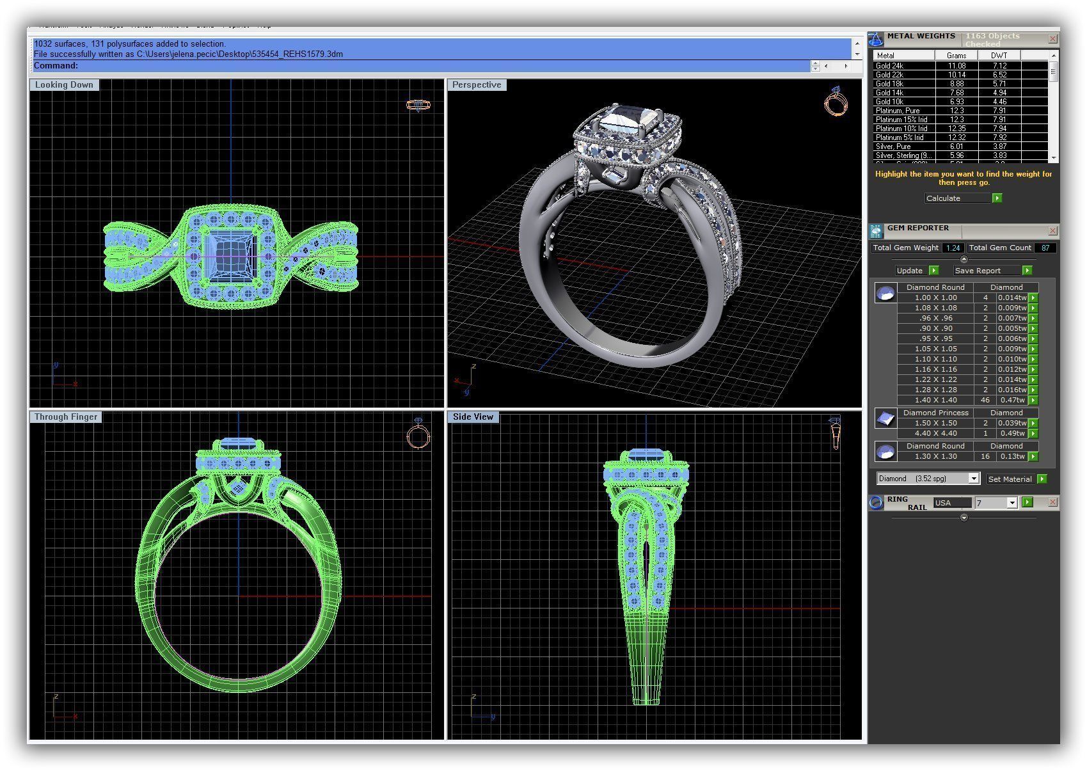Open the Looking Down viewport title menu
The height and width of the screenshot is (771, 1087).
coord(64,85)
